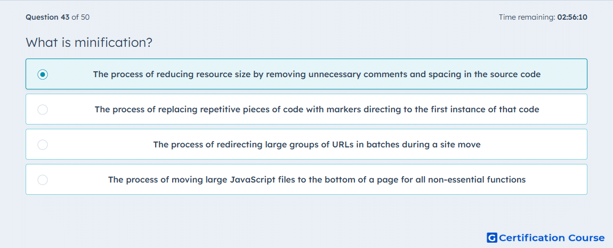Image resolution: width=613 pixels, height=248 pixels.
Task: Select the radio button for replacing repetitive code
Action: point(43,109)
